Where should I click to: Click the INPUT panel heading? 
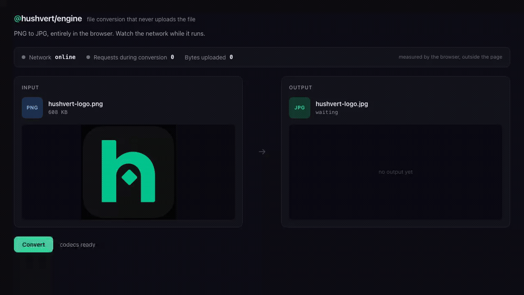pos(30,88)
